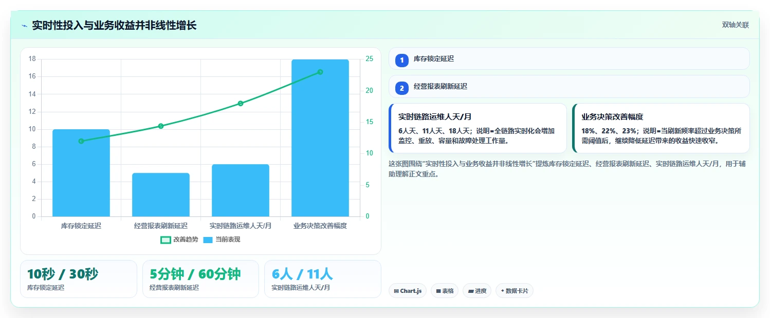Click the 6人天、11人天、18人天 description text
Screen dimensions: 770x318
[x=476, y=135]
